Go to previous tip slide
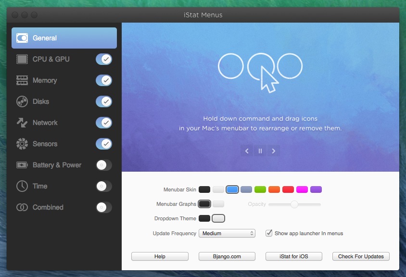406x277 pixels. pos(247,151)
